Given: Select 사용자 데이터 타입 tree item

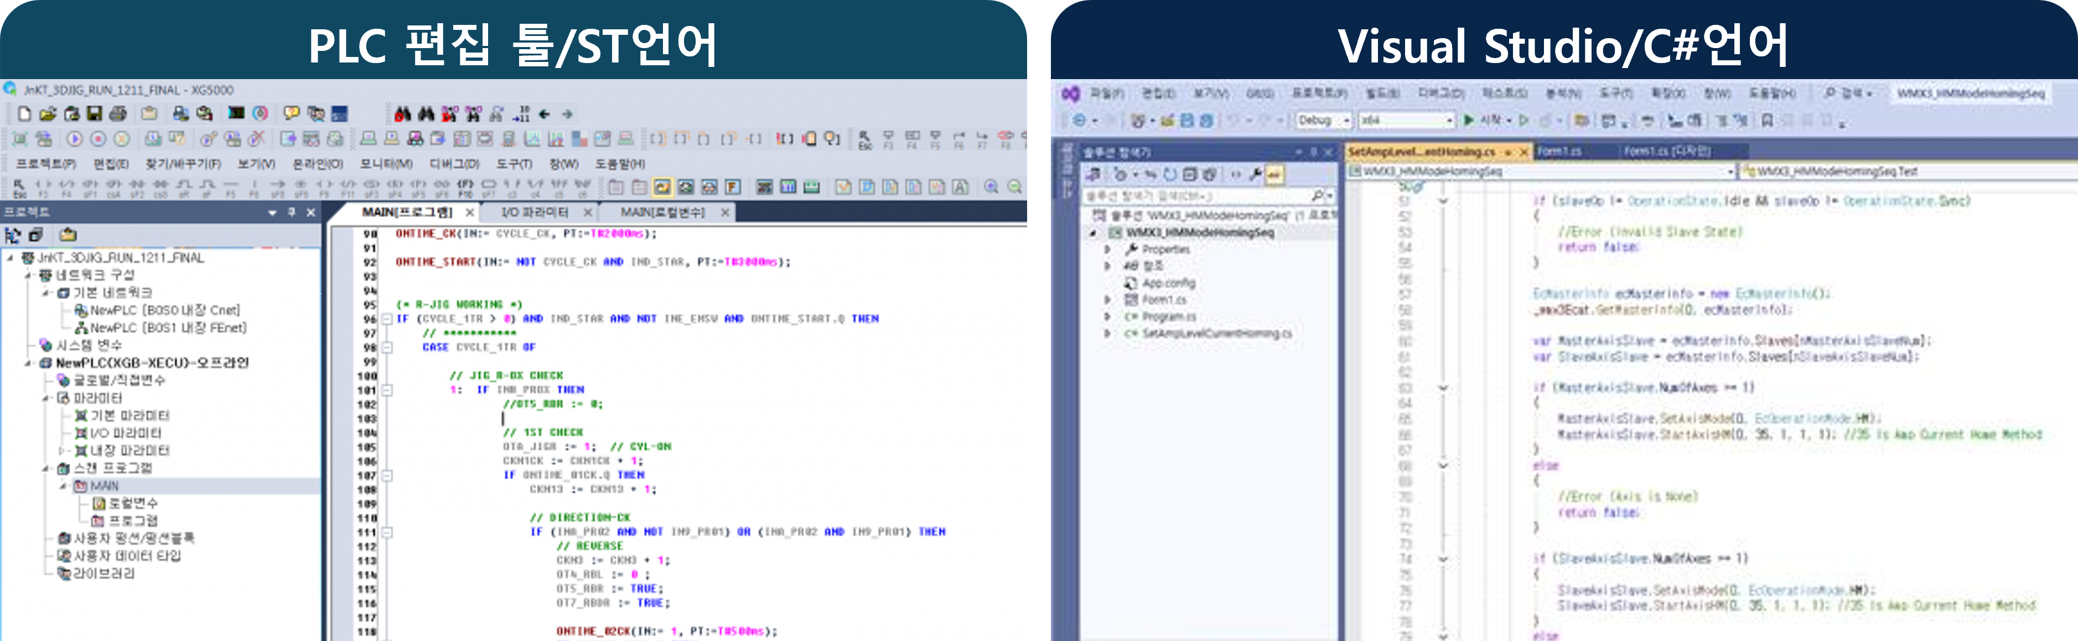Looking at the screenshot, I should click(127, 555).
